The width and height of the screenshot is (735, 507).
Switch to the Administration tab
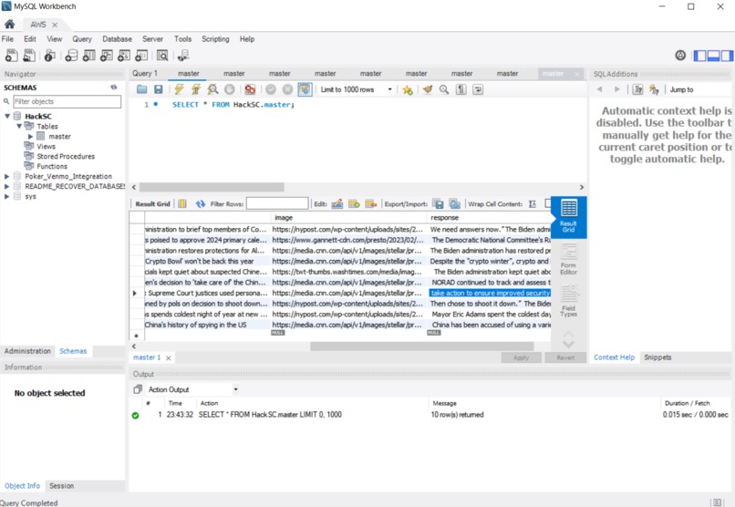(x=27, y=351)
